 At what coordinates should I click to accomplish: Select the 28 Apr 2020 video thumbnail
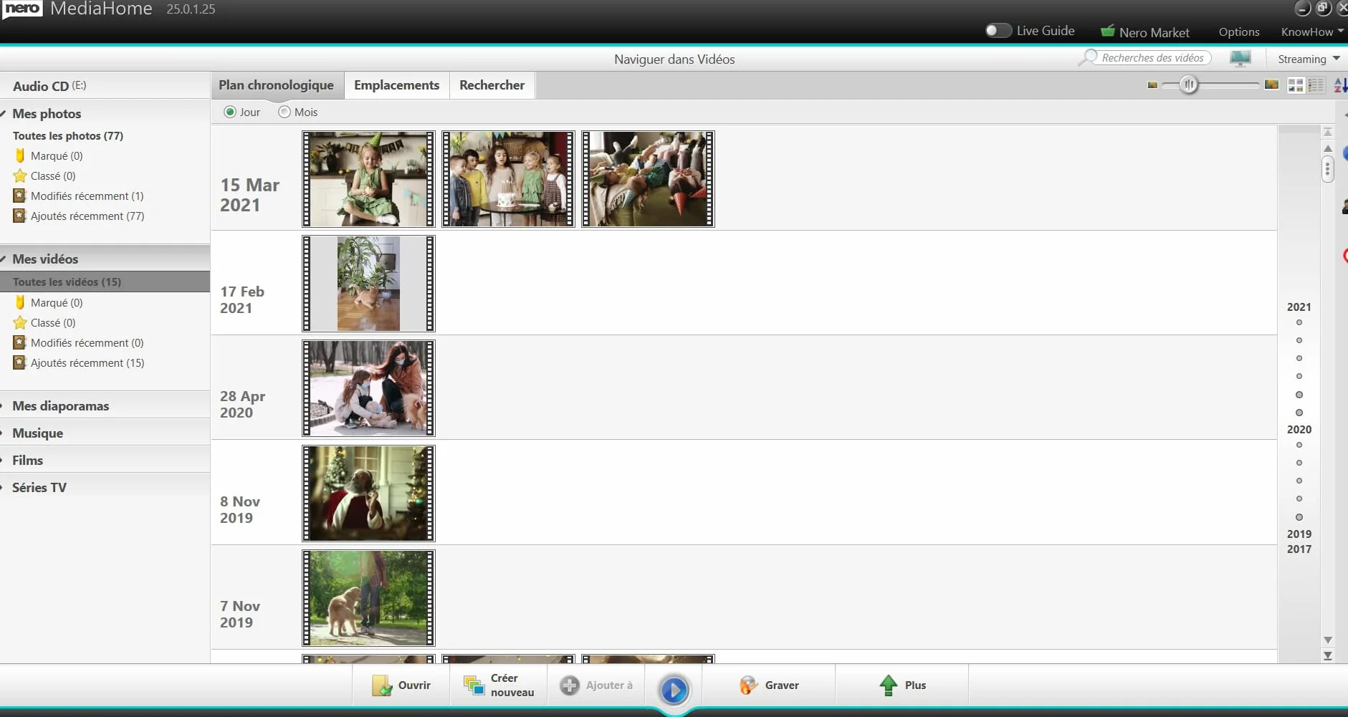click(368, 388)
